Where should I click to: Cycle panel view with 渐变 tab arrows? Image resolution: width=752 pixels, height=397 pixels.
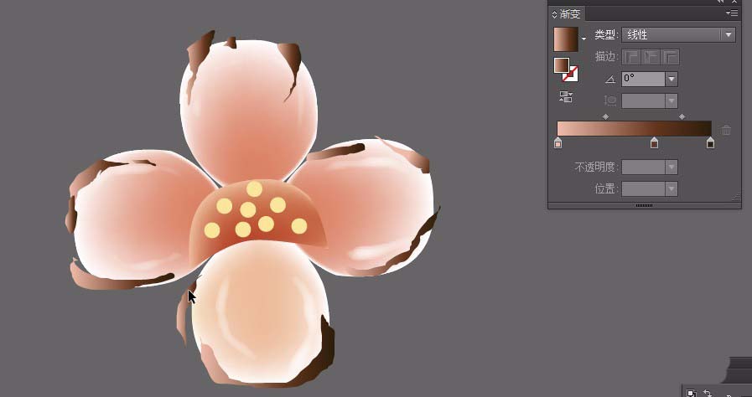tap(555, 14)
